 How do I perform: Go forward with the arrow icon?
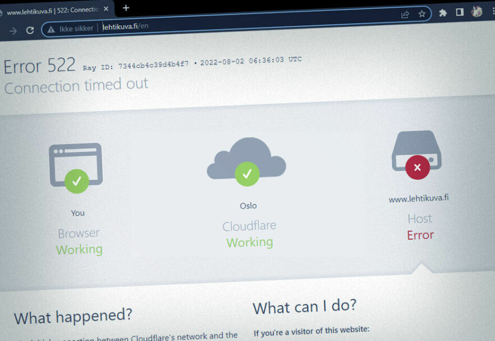coord(13,31)
